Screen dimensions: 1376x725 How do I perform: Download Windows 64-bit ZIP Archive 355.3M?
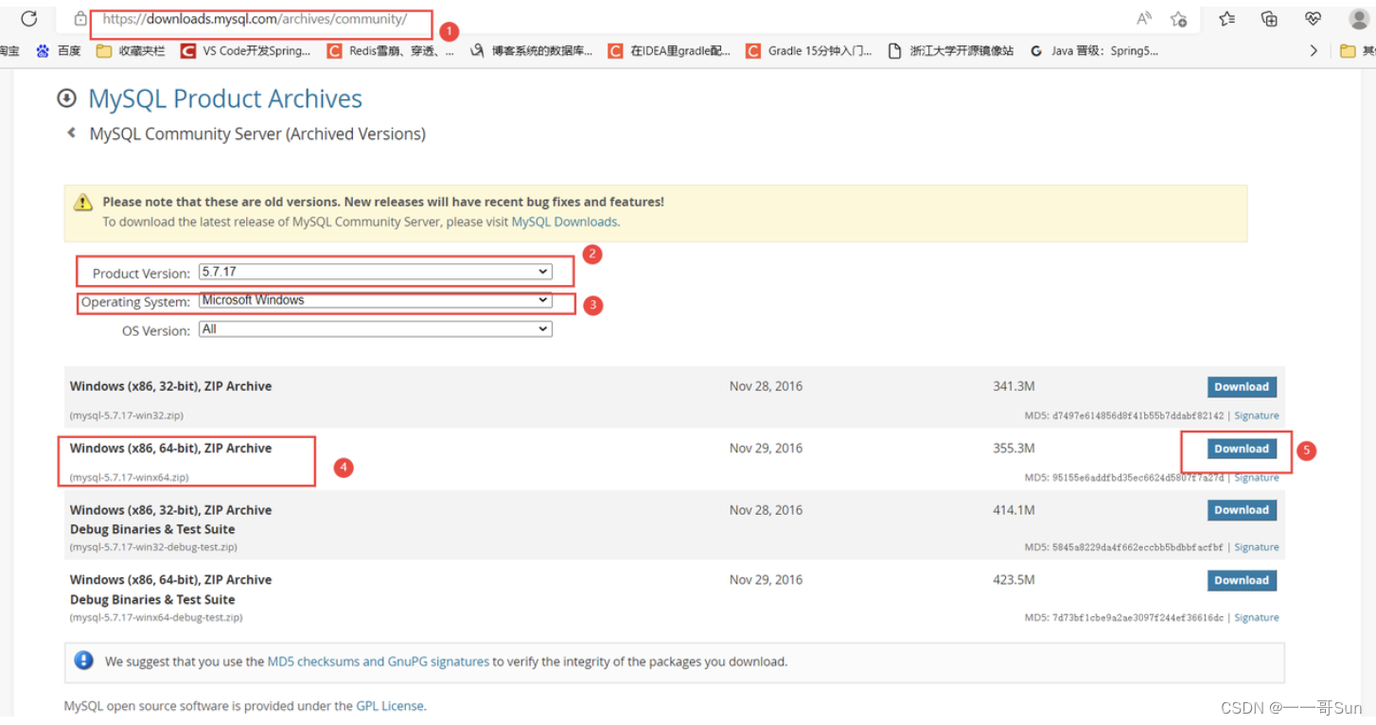tap(1242, 449)
